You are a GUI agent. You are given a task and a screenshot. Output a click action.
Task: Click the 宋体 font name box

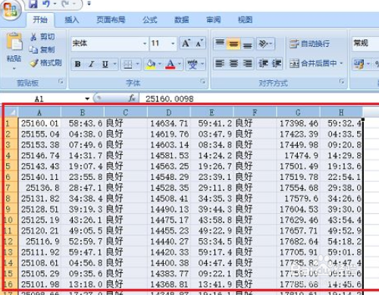coord(106,44)
